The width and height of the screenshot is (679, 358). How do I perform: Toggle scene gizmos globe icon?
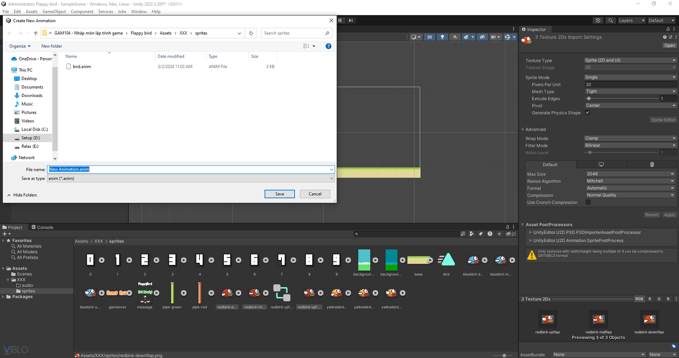(x=507, y=37)
